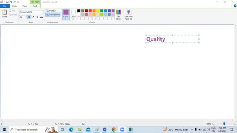Launch Microsoft Edge from the taskbar
Viewport: 237px width, 133px height.
[x=71, y=130]
